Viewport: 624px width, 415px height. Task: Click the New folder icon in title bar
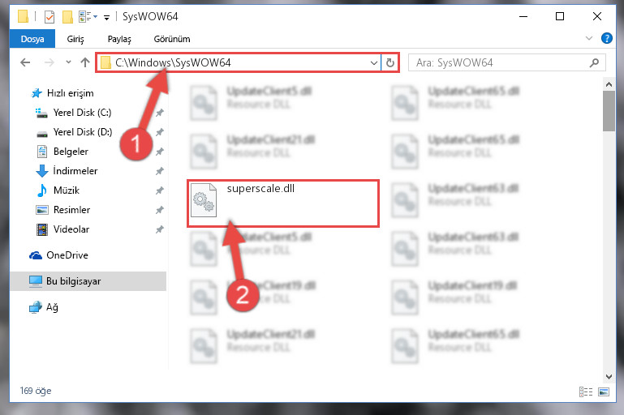[x=67, y=17]
